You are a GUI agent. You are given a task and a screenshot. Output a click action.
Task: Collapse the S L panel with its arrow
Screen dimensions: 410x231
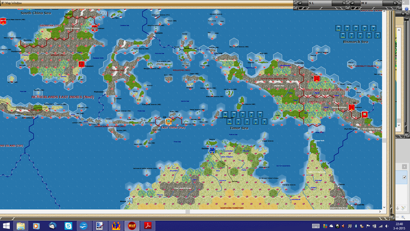[300, 3]
